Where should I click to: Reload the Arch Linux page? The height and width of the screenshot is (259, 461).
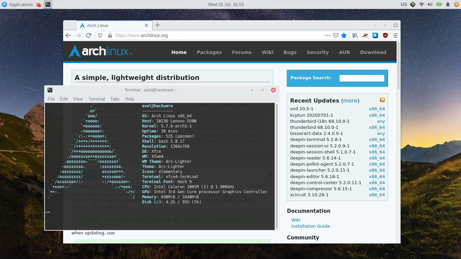click(88, 35)
